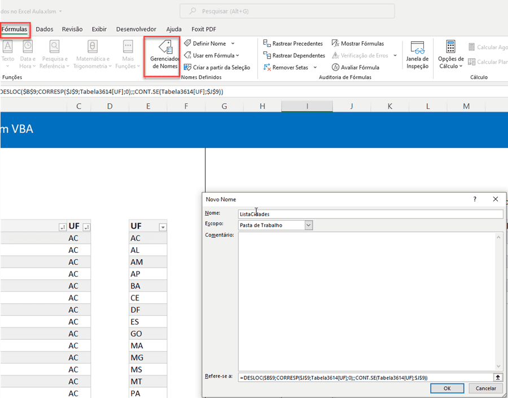The height and width of the screenshot is (398, 508).
Task: Click the Pesquisar search bar
Action: coord(287,11)
